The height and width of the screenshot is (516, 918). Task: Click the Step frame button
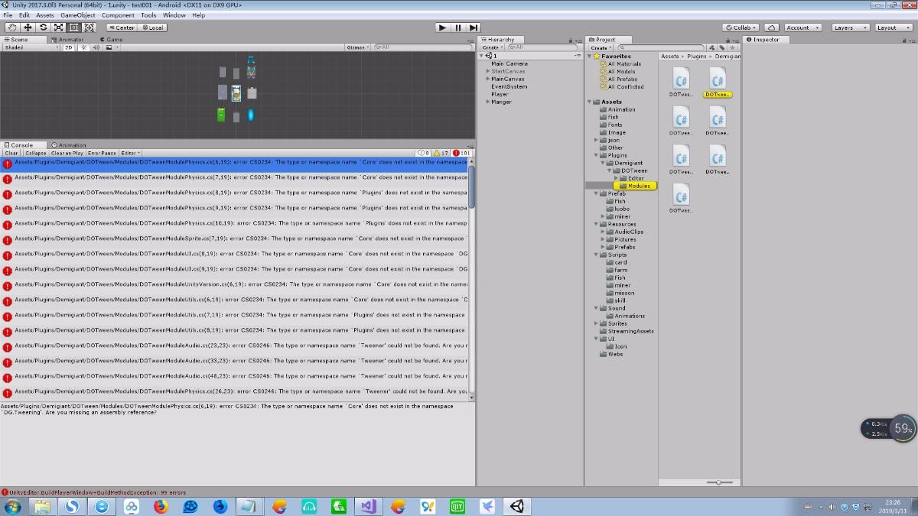point(474,28)
